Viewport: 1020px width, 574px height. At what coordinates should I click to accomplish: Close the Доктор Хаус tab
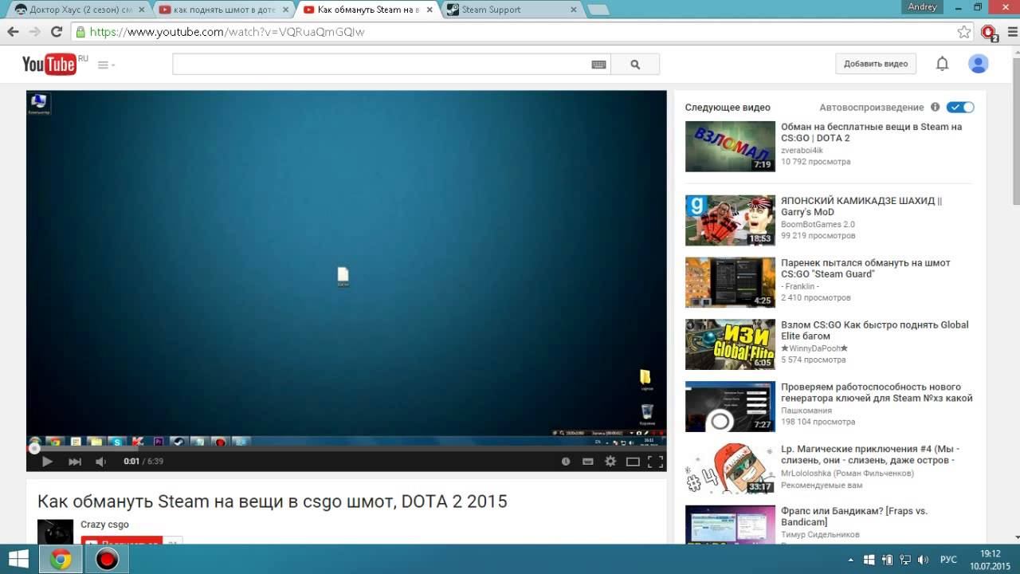[141, 10]
